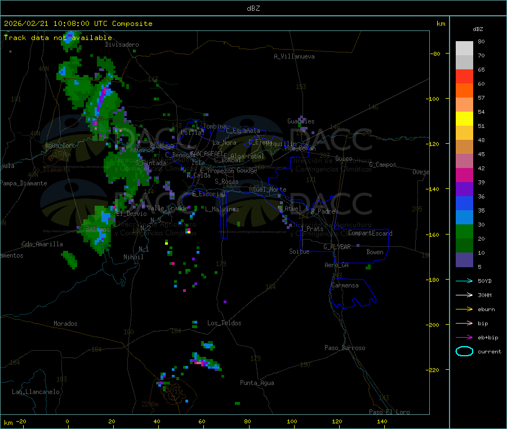
Task: Click the Atuel_Norte map label
Action: 268,189
